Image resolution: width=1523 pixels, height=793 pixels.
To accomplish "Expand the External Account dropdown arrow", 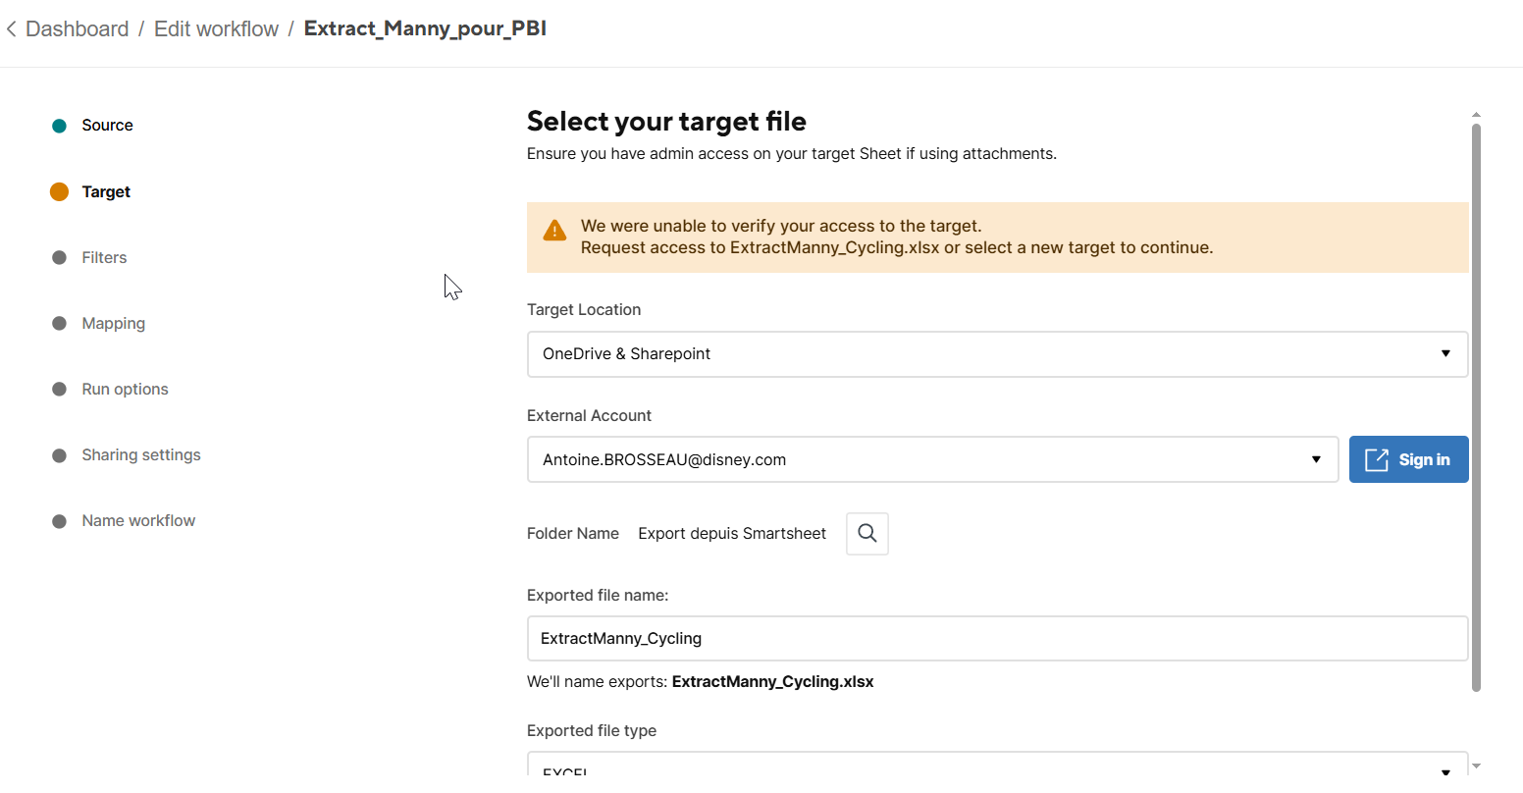I will 1316,459.
